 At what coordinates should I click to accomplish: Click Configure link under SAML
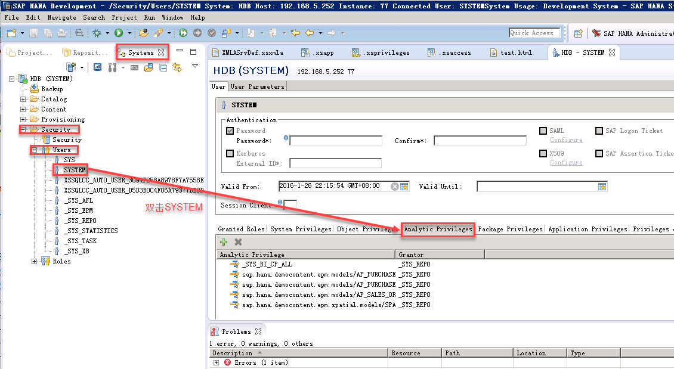pos(566,140)
